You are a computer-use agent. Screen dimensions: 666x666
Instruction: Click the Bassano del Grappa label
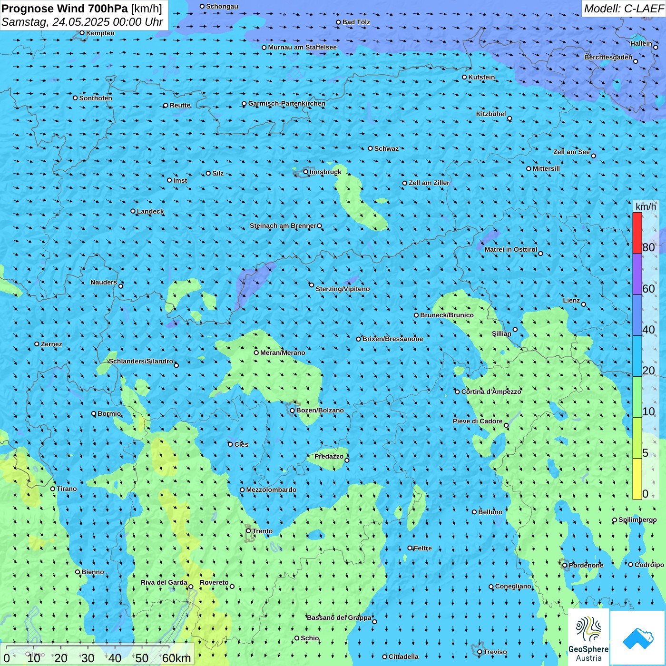pos(339,617)
